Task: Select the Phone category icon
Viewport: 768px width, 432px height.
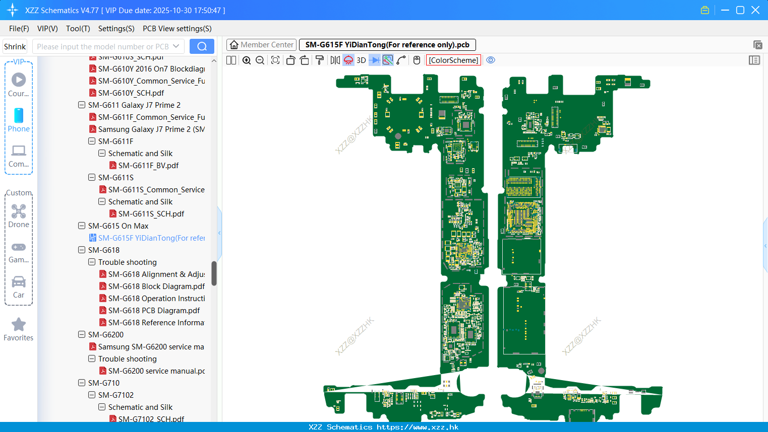Action: [19, 120]
